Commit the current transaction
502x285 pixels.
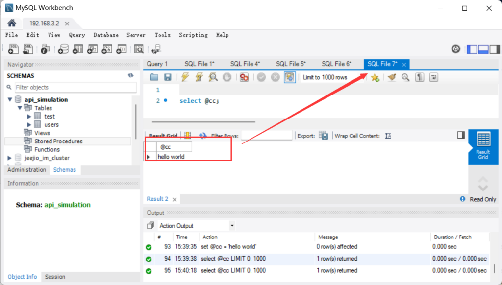coord(261,77)
